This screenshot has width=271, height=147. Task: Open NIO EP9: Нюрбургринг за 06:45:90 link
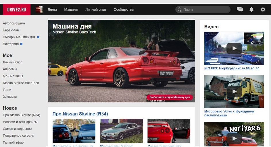[232, 68]
